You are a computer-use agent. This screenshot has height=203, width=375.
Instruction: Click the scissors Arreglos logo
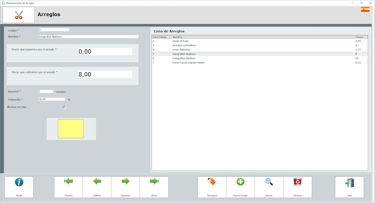(x=19, y=15)
